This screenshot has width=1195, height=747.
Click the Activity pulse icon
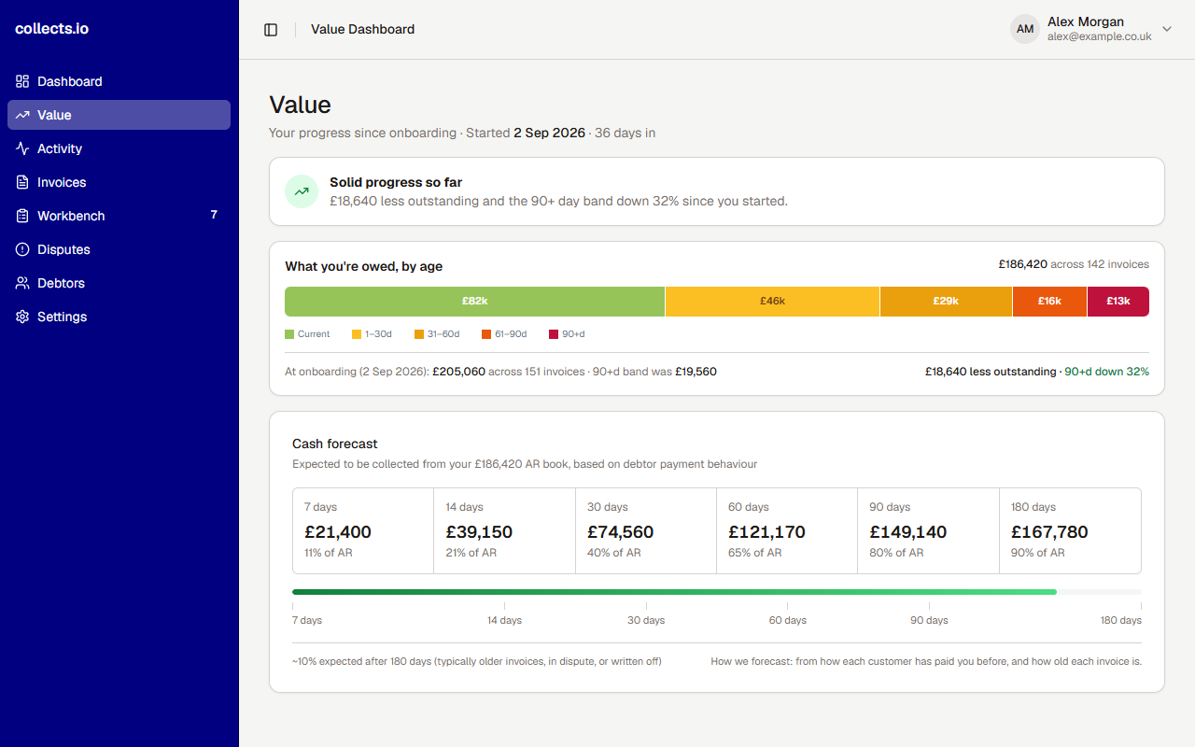pyautogui.click(x=22, y=148)
